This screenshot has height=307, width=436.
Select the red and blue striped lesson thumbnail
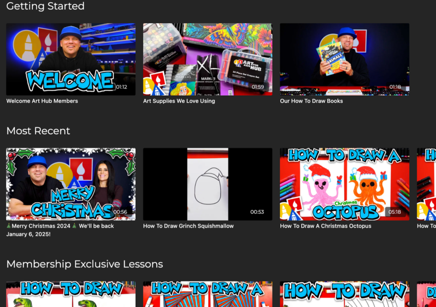point(207,294)
